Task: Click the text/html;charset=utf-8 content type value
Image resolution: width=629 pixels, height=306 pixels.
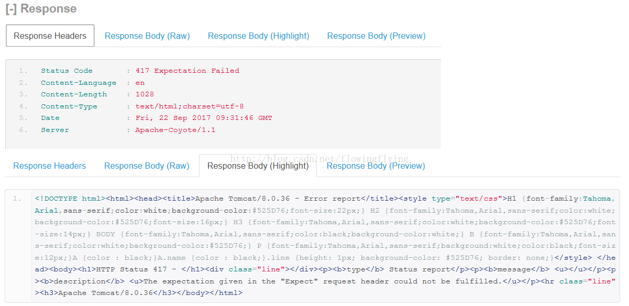Action: pyautogui.click(x=190, y=106)
